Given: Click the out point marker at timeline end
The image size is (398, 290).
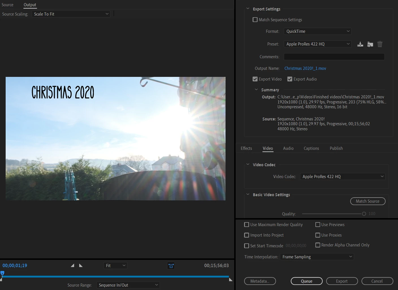Looking at the screenshot, I should pos(231,280).
